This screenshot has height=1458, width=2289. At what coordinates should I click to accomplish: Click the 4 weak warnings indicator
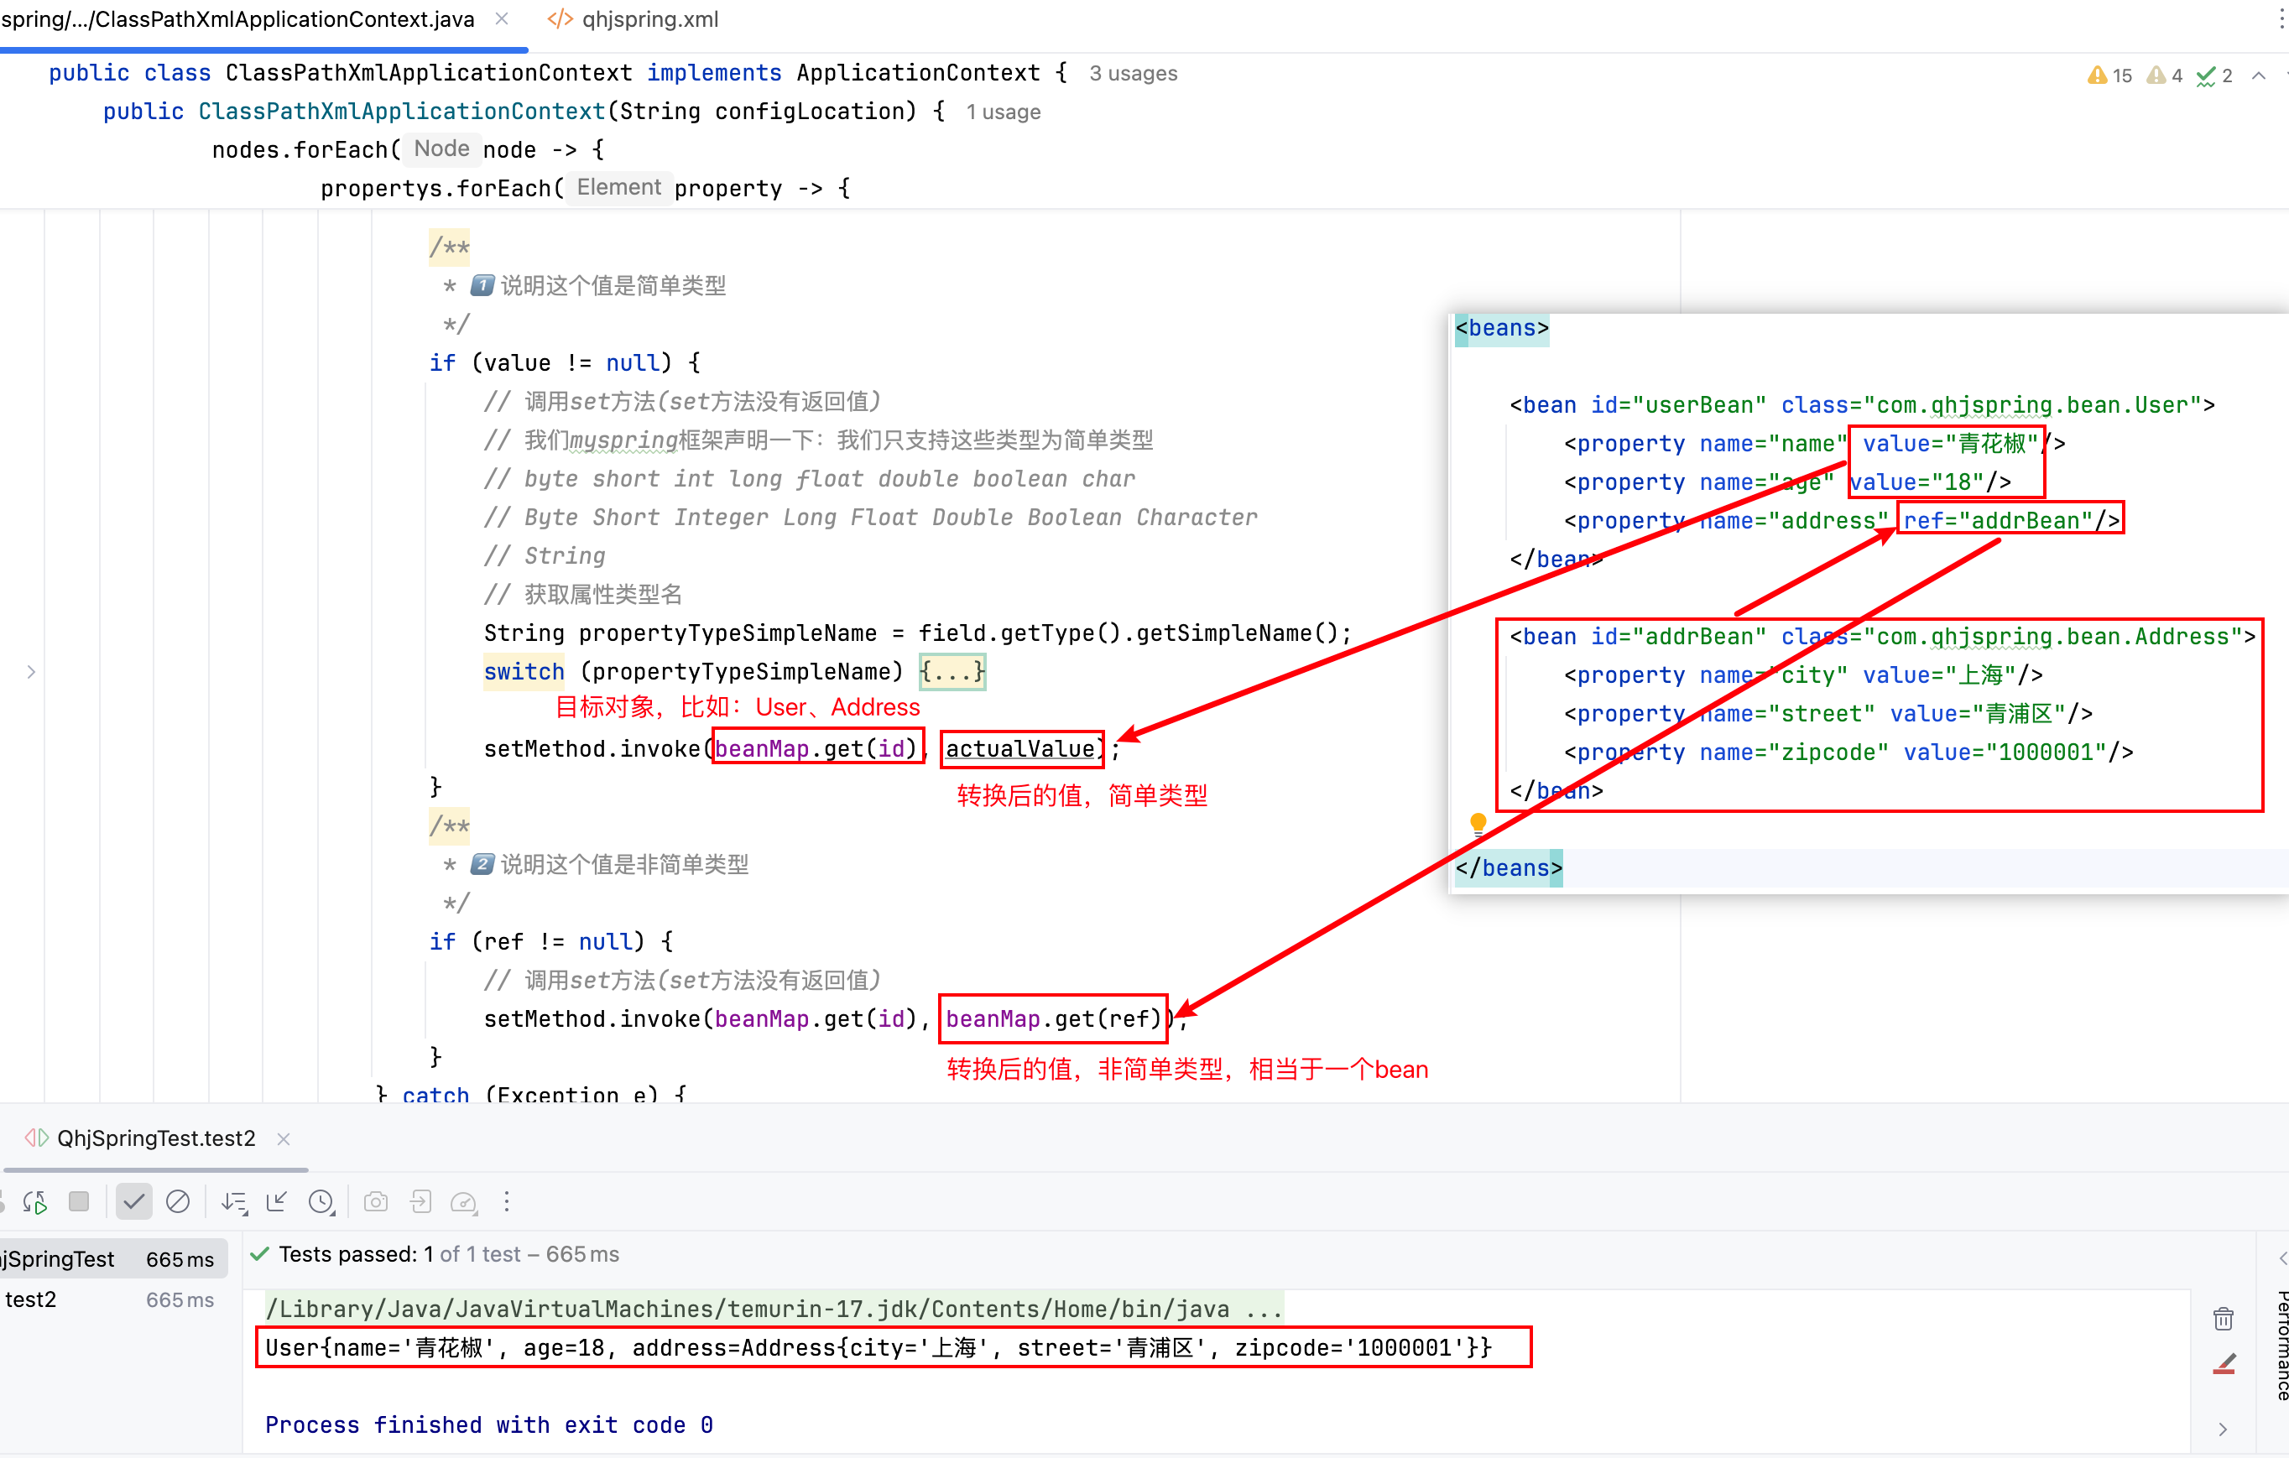click(x=2165, y=76)
